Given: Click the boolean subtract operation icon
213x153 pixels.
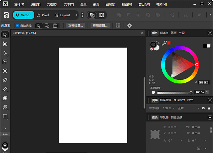Looking at the screenshot, I should tap(129, 15).
